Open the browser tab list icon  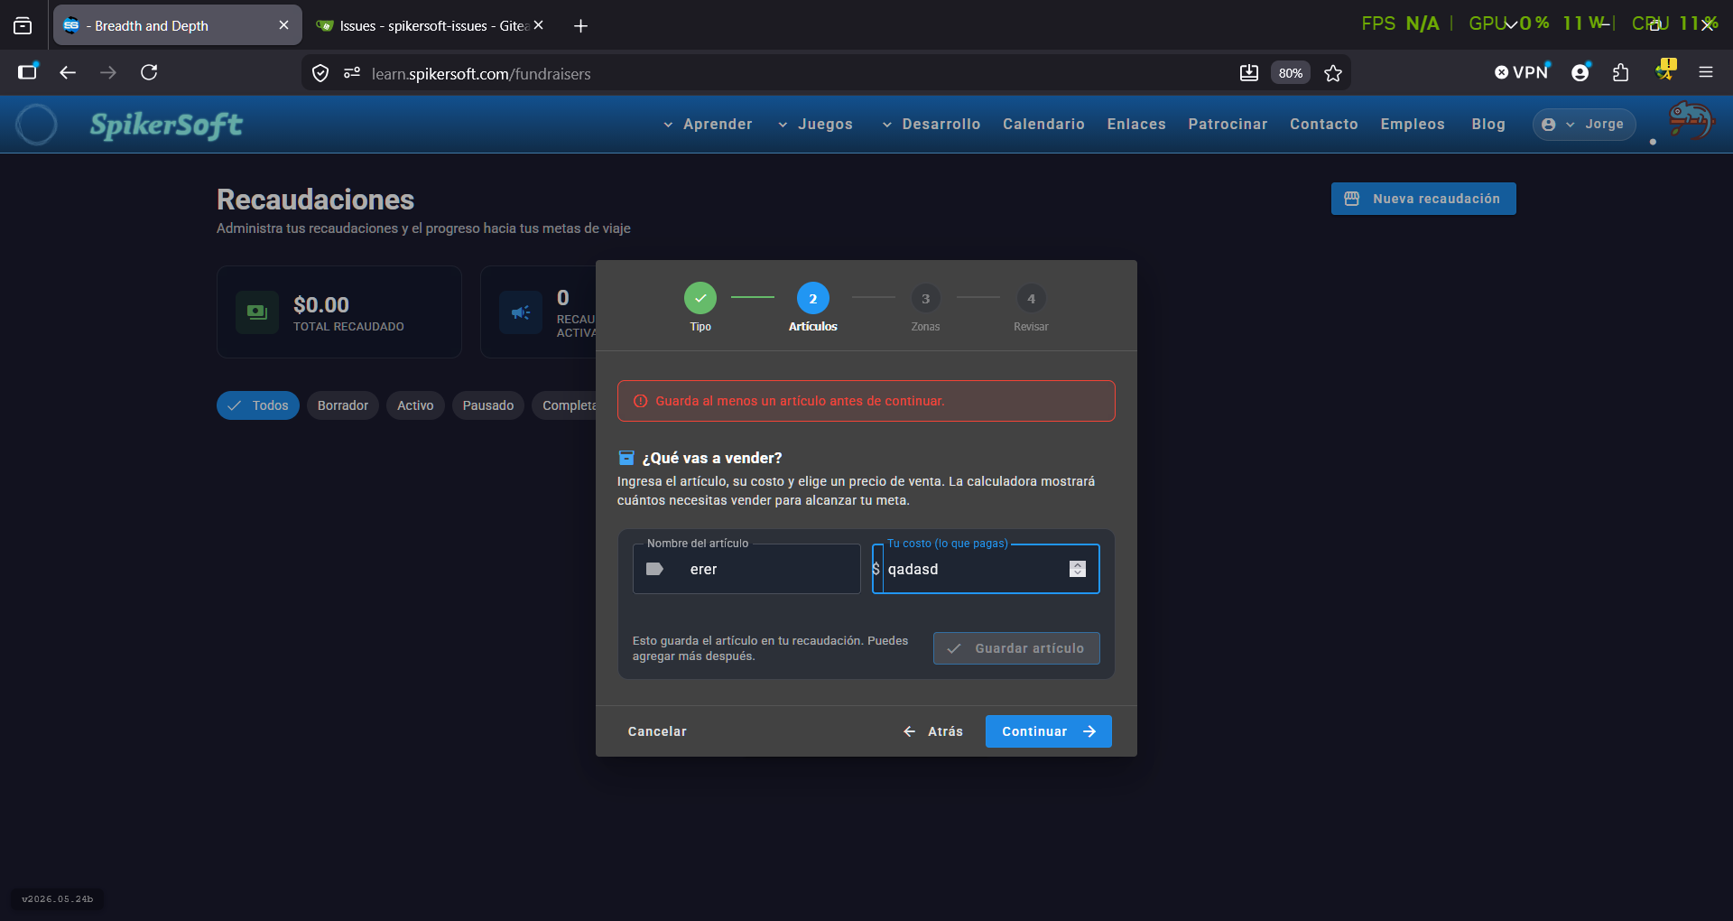[23, 25]
